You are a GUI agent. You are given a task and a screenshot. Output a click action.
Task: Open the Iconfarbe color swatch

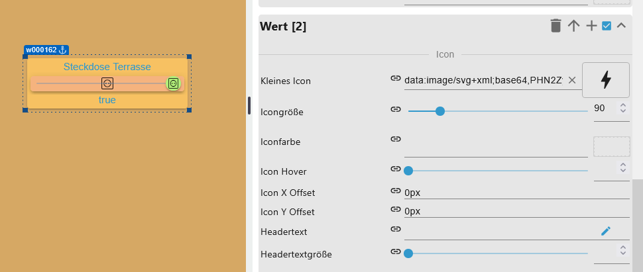(x=611, y=146)
